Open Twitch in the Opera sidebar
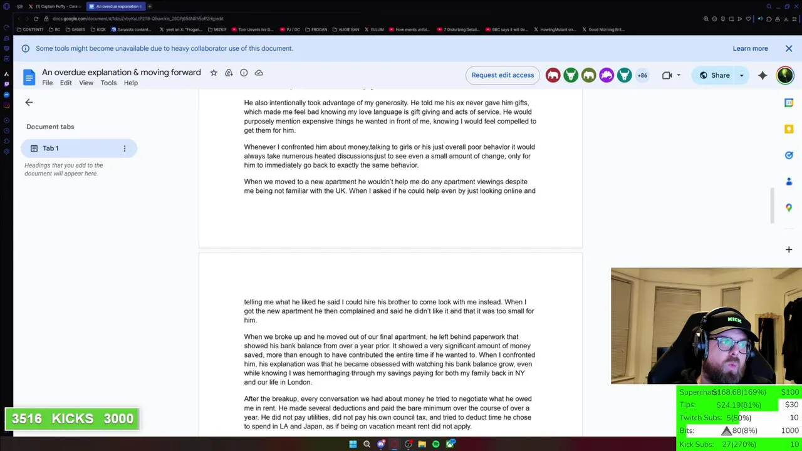Image resolution: width=802 pixels, height=451 pixels. (6, 84)
